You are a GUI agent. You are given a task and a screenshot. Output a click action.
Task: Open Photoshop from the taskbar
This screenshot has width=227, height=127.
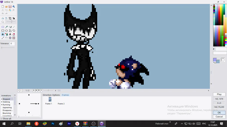tap(53, 124)
